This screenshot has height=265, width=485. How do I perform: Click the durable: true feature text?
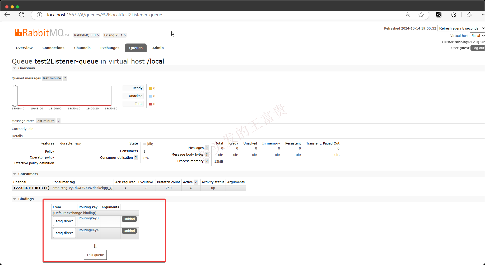[71, 144]
